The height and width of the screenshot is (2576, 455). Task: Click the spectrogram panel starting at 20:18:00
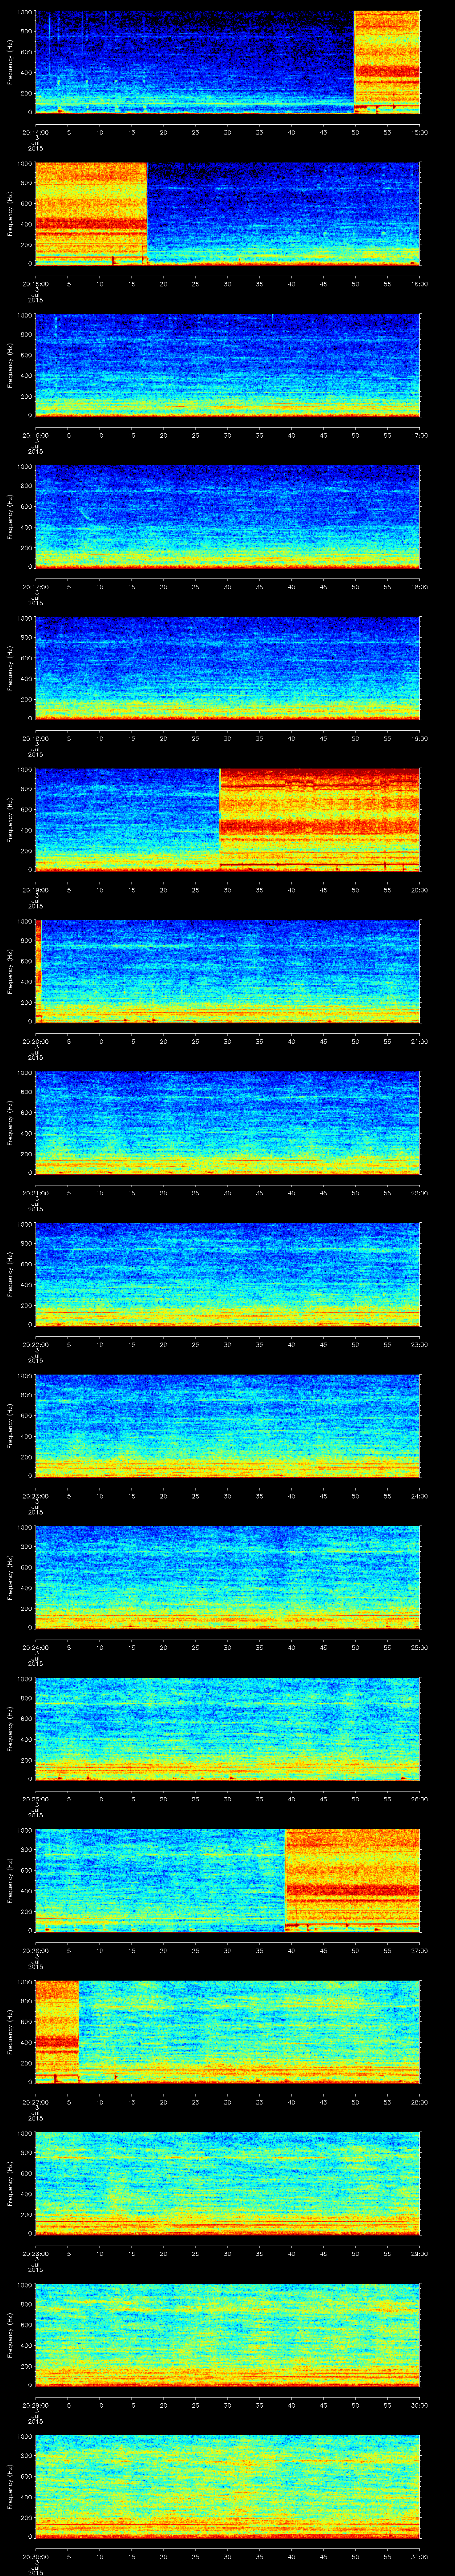point(227,668)
